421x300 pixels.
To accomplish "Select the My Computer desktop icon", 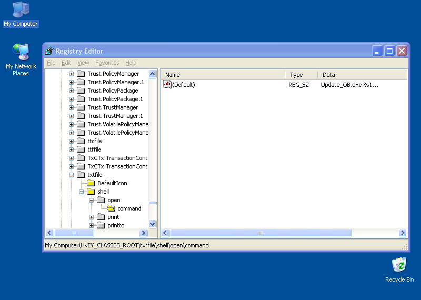I will (x=21, y=14).
